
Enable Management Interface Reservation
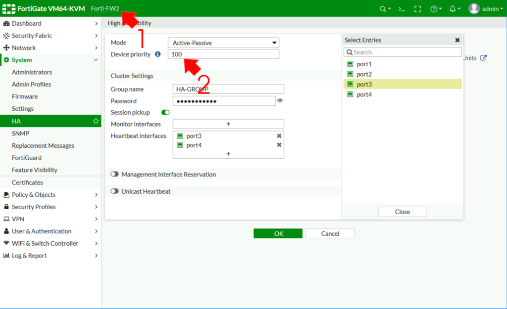coord(114,174)
